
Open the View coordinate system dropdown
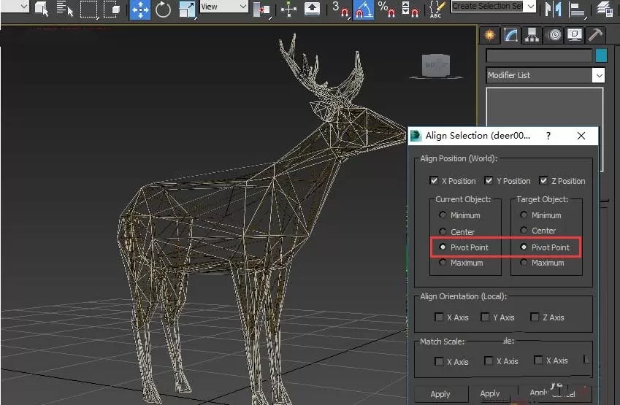click(x=223, y=7)
